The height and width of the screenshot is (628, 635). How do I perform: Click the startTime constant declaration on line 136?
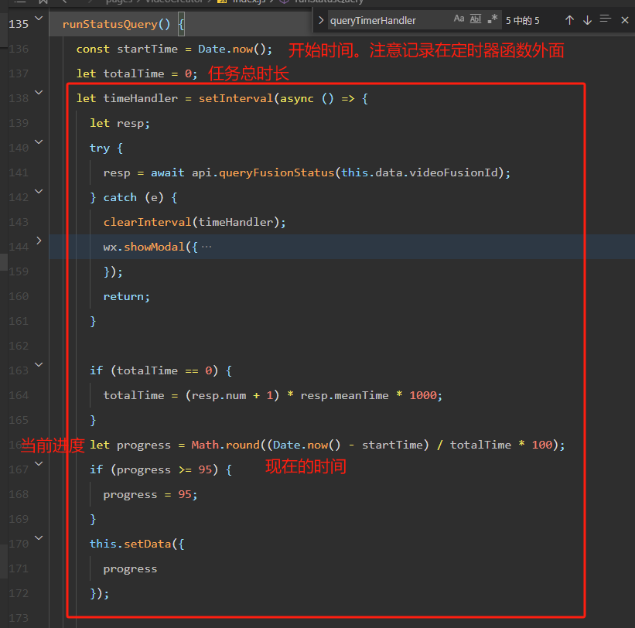point(148,49)
